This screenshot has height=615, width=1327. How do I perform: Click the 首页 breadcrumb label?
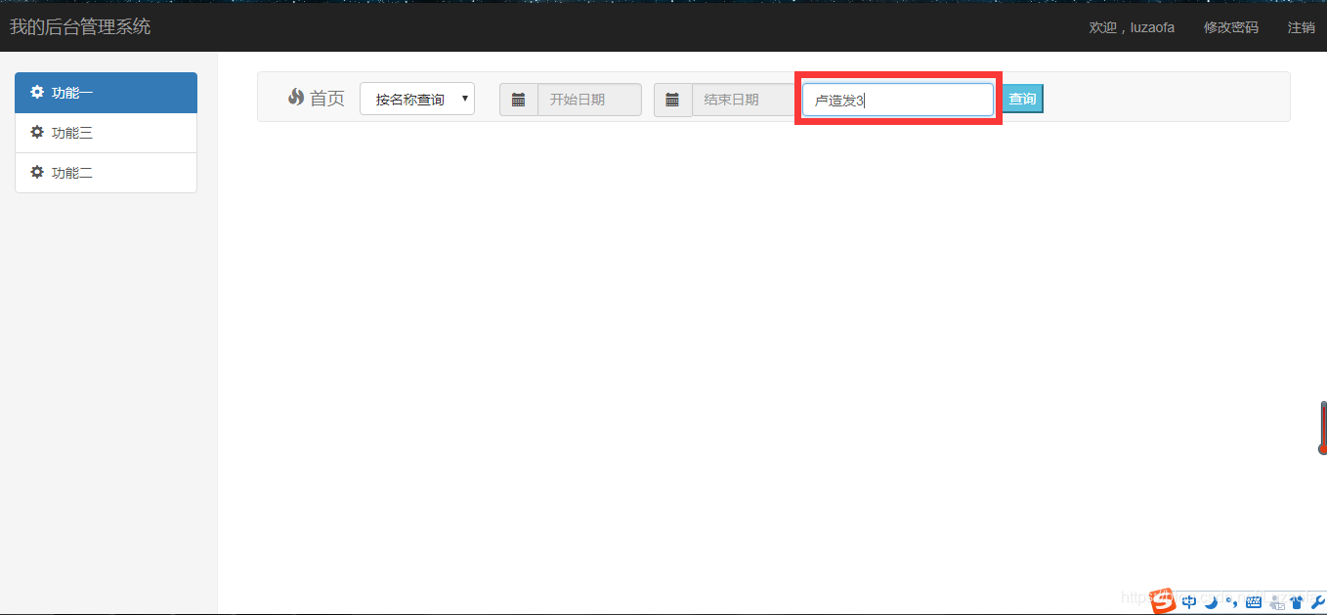coord(327,99)
